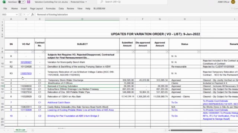Open the SN column filter dropdown

pos(16,52)
